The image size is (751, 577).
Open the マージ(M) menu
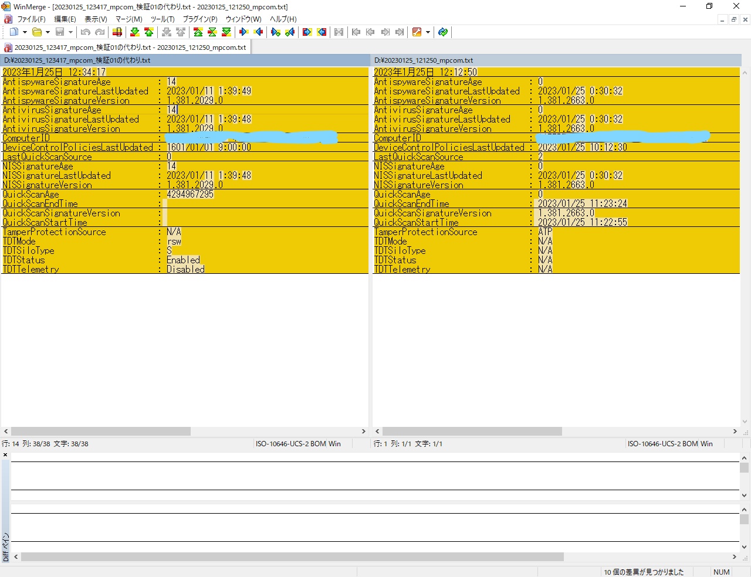tap(128, 19)
